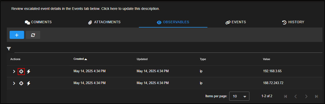The image size is (325, 104).
Task: Open the Attachments tab
Action: 104,22
